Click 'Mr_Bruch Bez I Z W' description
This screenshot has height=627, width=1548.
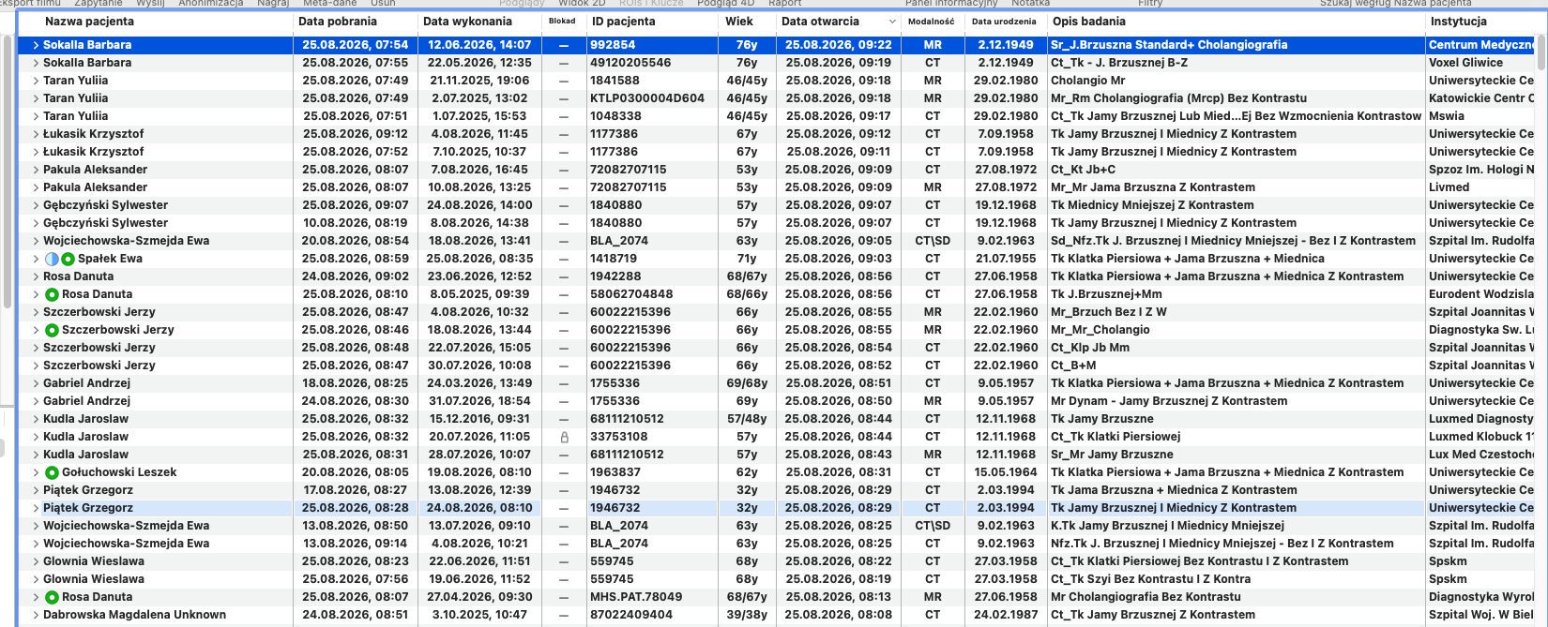click(1109, 312)
